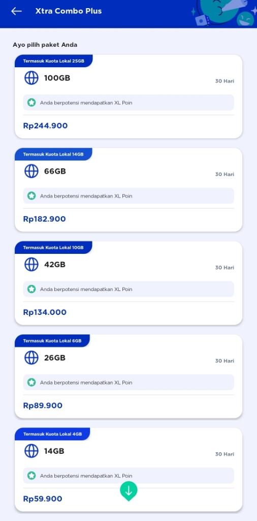
Task: Open the Termasuk Kuota Lokal 25GB label
Action: (53, 61)
